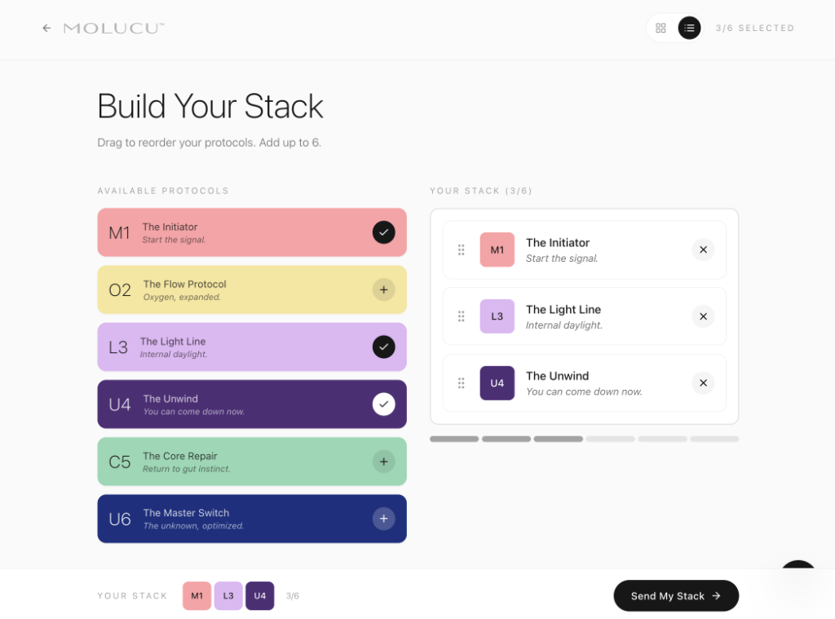Click the L3 lilac swatch in stack panel
The width and height of the screenshot is (835, 619).
pyautogui.click(x=497, y=316)
